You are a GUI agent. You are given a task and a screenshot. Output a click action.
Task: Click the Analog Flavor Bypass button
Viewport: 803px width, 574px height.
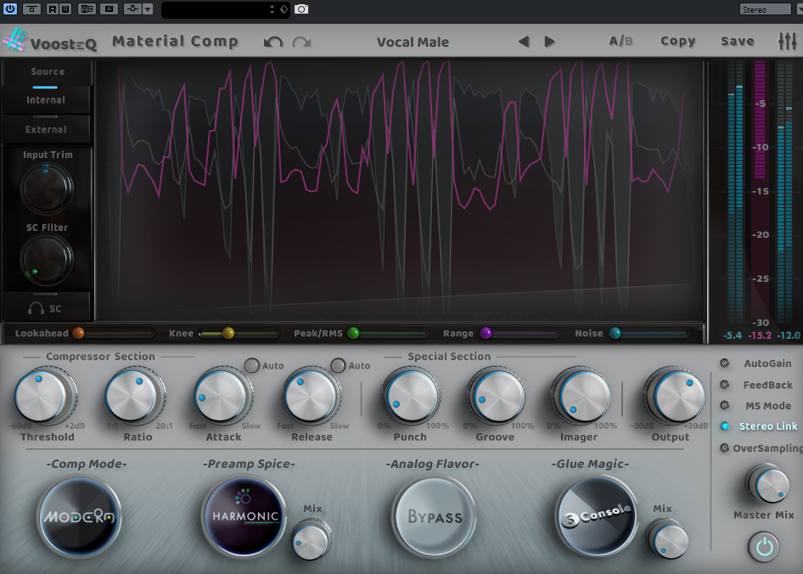(x=435, y=516)
